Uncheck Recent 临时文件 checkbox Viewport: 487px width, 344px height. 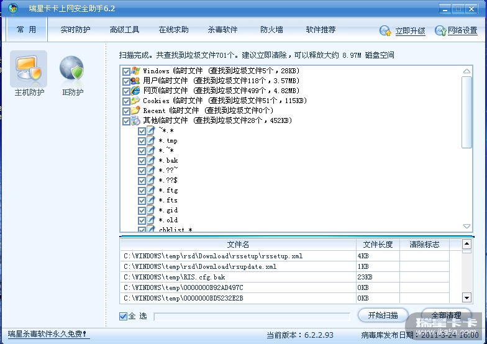point(126,111)
